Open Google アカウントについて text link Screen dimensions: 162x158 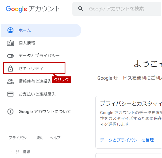coord(45,111)
